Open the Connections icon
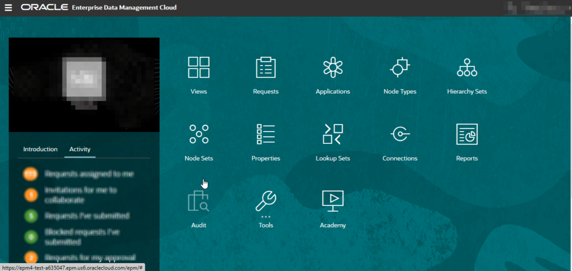The image size is (572, 271). (400, 134)
